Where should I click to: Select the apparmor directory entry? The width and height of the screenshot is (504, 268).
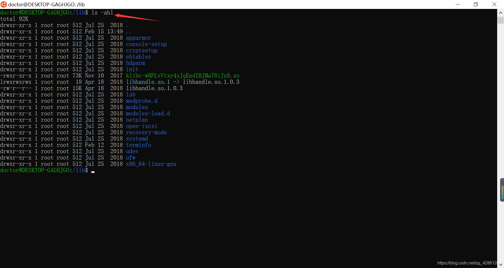pos(138,38)
